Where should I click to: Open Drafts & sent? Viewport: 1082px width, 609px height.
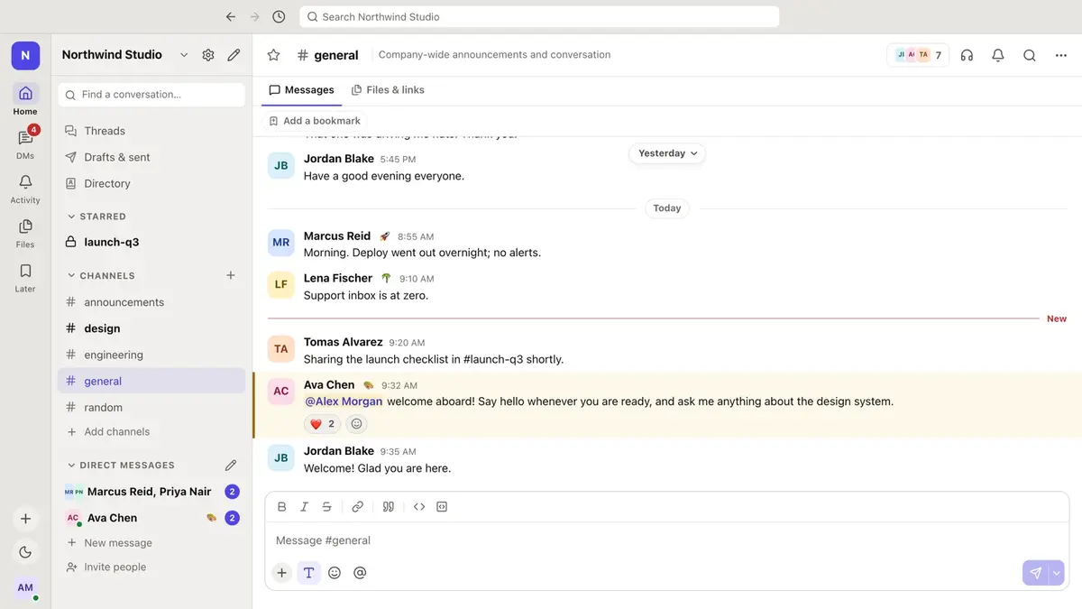[x=151, y=157]
